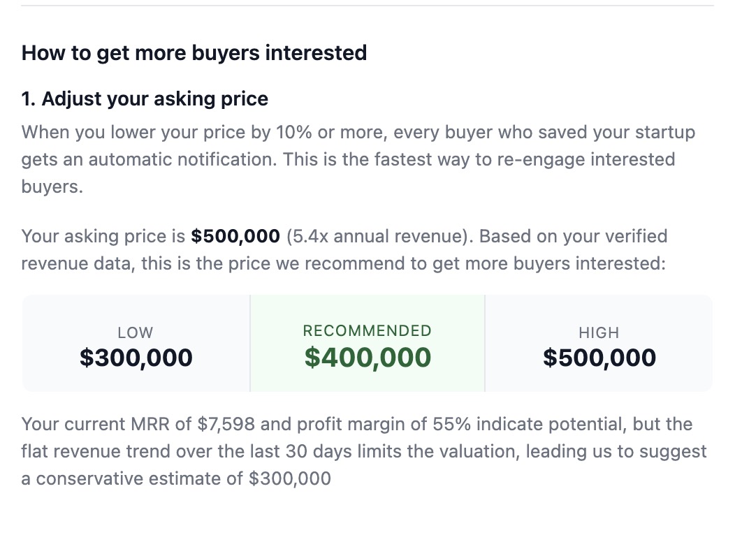Click the $300,000 price figure in the card
Screen dimensions: 742x542
(x=136, y=357)
